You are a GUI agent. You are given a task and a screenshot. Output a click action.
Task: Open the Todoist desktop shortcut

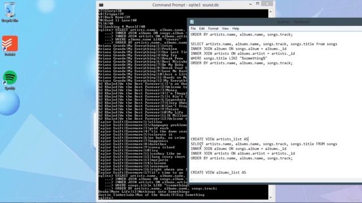[10, 46]
